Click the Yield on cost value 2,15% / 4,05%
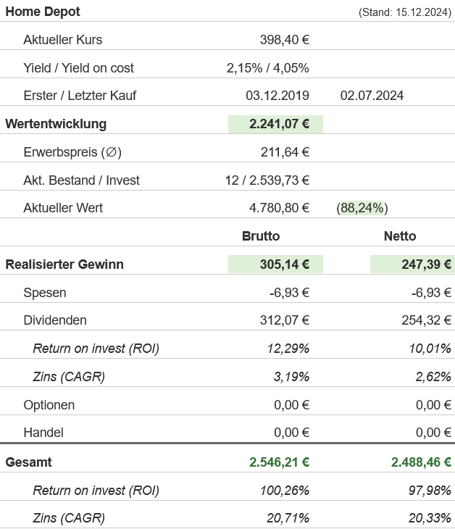This screenshot has width=455, height=529. coord(267,68)
